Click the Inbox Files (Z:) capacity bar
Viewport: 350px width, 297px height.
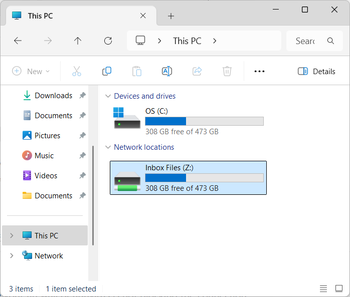tap(204, 178)
